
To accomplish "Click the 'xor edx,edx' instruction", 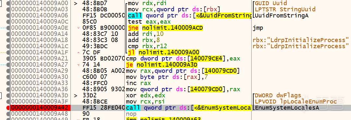I will click(146, 95).
